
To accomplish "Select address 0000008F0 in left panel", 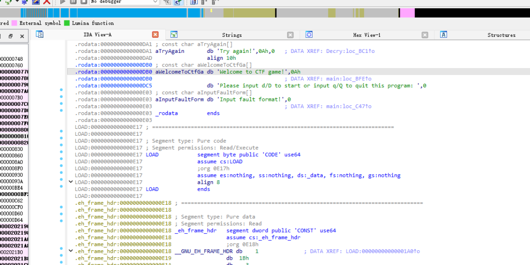I will click(11, 168).
